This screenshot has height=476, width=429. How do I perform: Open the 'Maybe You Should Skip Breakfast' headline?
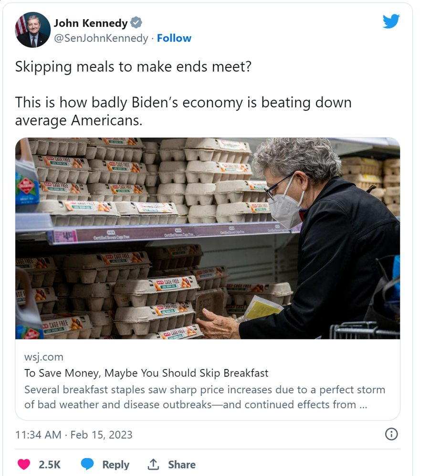[x=146, y=373]
